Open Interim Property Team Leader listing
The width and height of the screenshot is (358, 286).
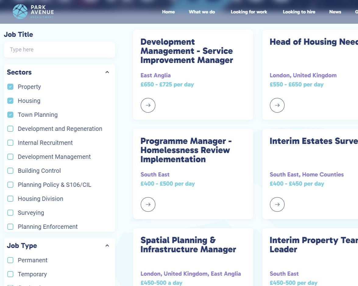click(x=314, y=245)
